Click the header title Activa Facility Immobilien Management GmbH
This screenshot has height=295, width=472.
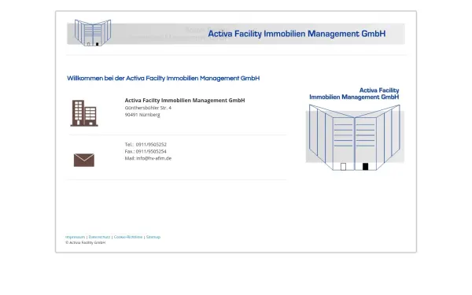point(297,34)
